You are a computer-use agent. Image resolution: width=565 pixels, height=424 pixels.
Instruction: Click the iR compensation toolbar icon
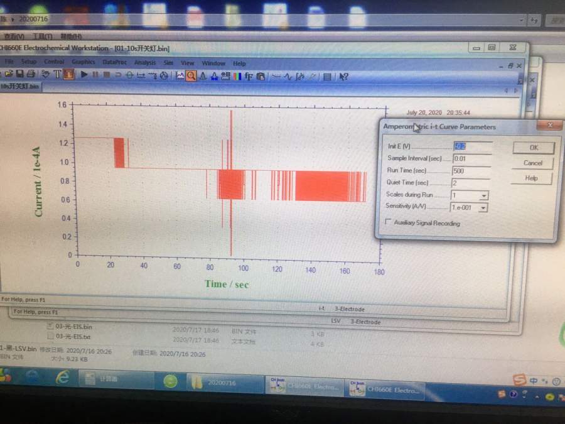pyautogui.click(x=141, y=75)
